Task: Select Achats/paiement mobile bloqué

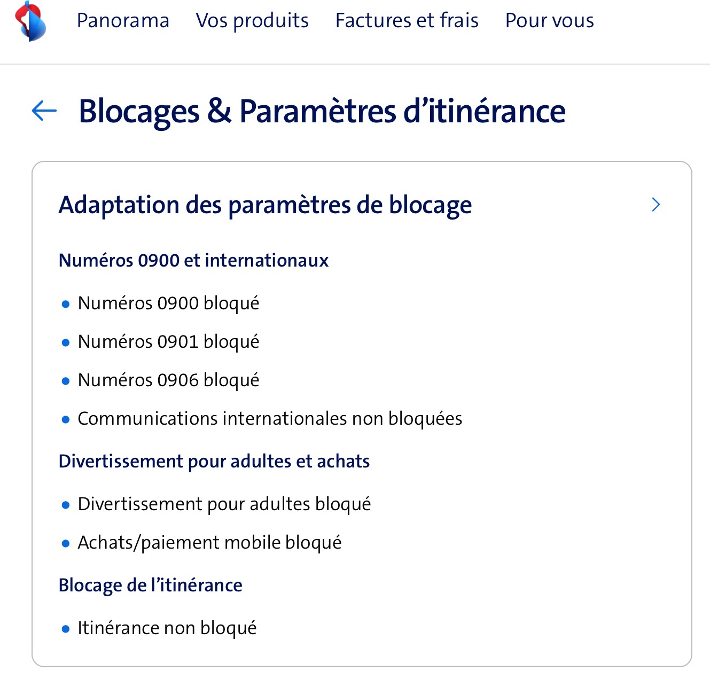Action: pyautogui.click(x=209, y=543)
